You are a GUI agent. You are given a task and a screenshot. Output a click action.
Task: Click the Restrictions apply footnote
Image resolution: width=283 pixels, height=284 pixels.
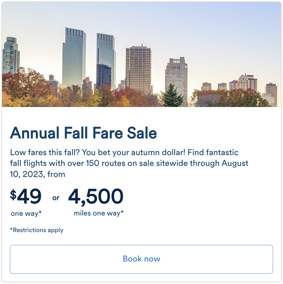(x=36, y=230)
